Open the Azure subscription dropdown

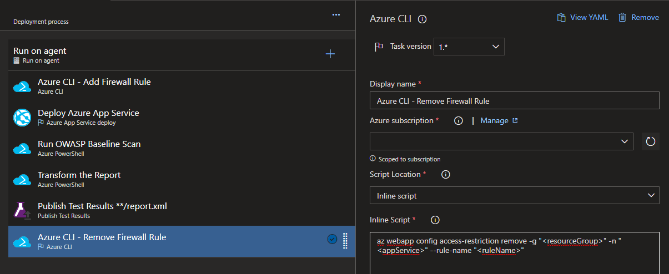[x=501, y=141]
